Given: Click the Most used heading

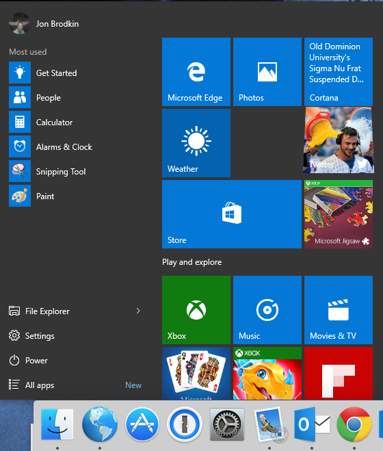Looking at the screenshot, I should coord(27,52).
